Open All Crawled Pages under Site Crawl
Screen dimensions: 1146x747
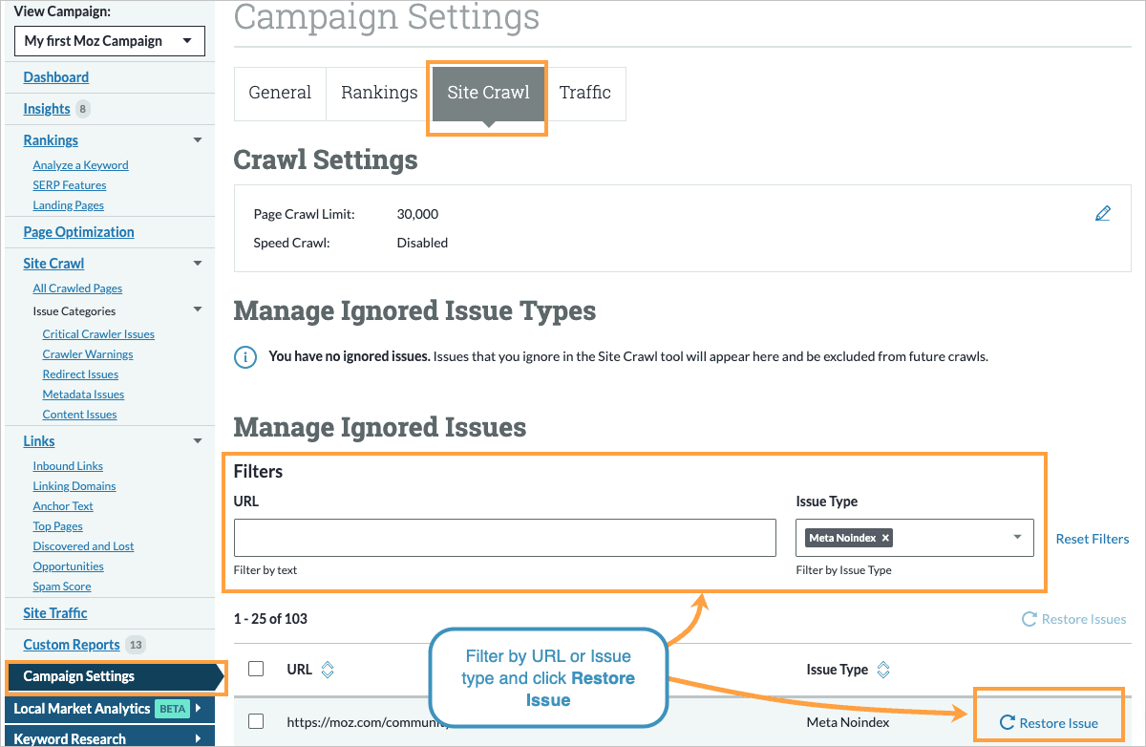77,288
